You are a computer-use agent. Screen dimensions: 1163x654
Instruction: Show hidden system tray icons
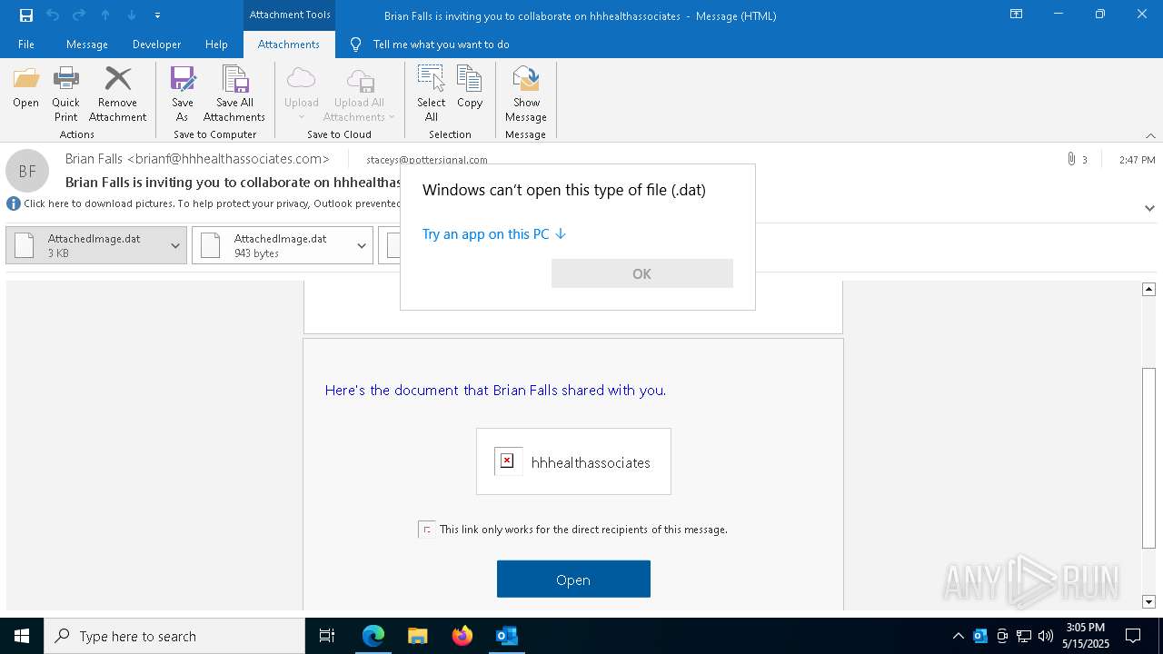pos(958,636)
